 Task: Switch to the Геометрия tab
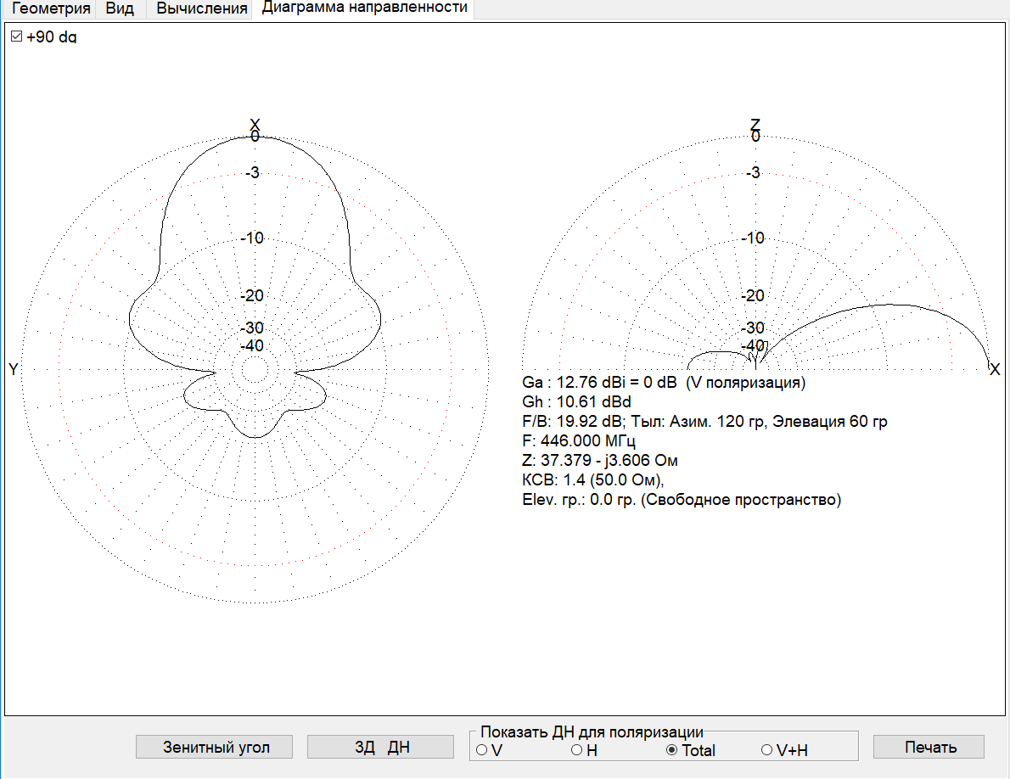(51, 8)
